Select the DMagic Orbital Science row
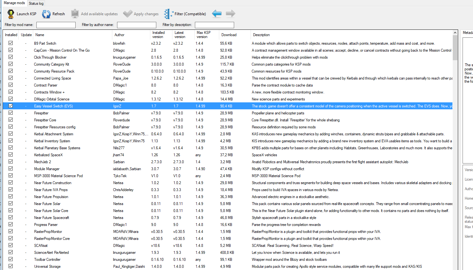The width and height of the screenshot is (473, 270). pos(228,99)
